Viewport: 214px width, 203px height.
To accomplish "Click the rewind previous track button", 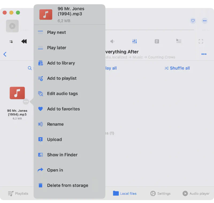I will [24, 41].
